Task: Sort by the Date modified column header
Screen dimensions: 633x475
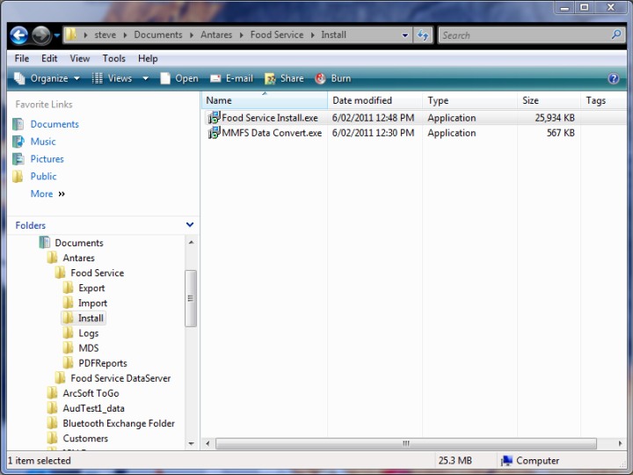Action: point(375,100)
